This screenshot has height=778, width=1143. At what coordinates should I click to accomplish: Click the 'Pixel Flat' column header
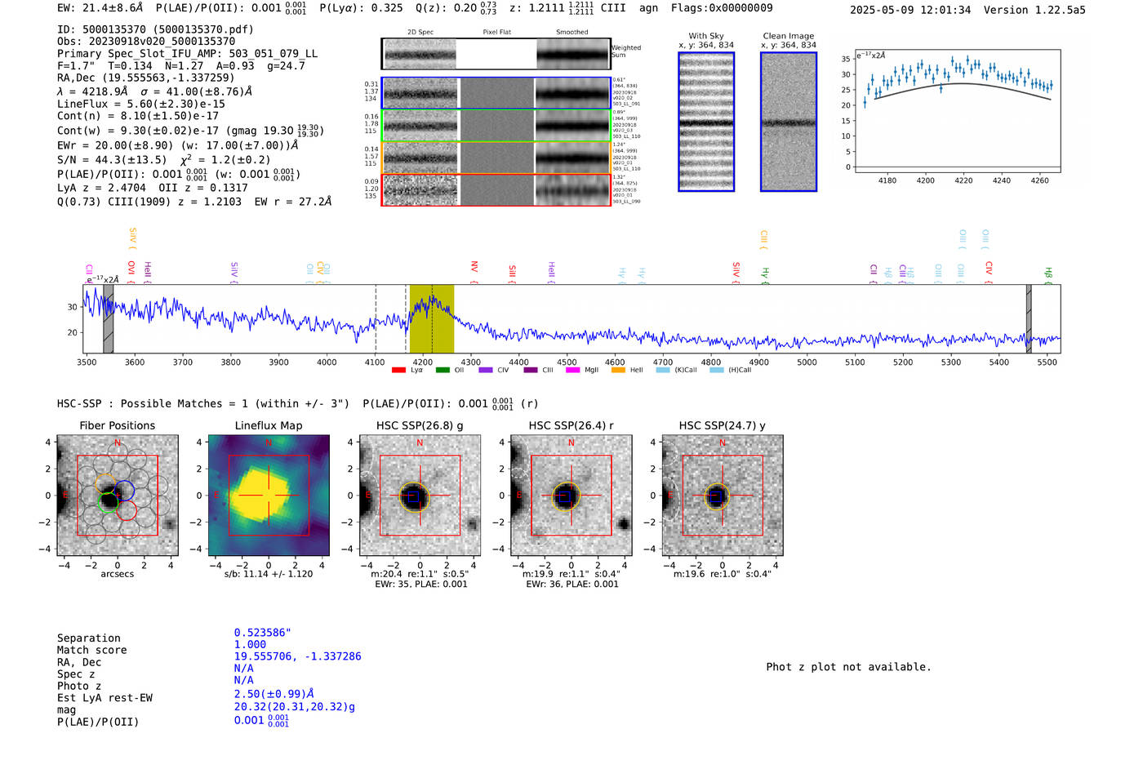(497, 33)
